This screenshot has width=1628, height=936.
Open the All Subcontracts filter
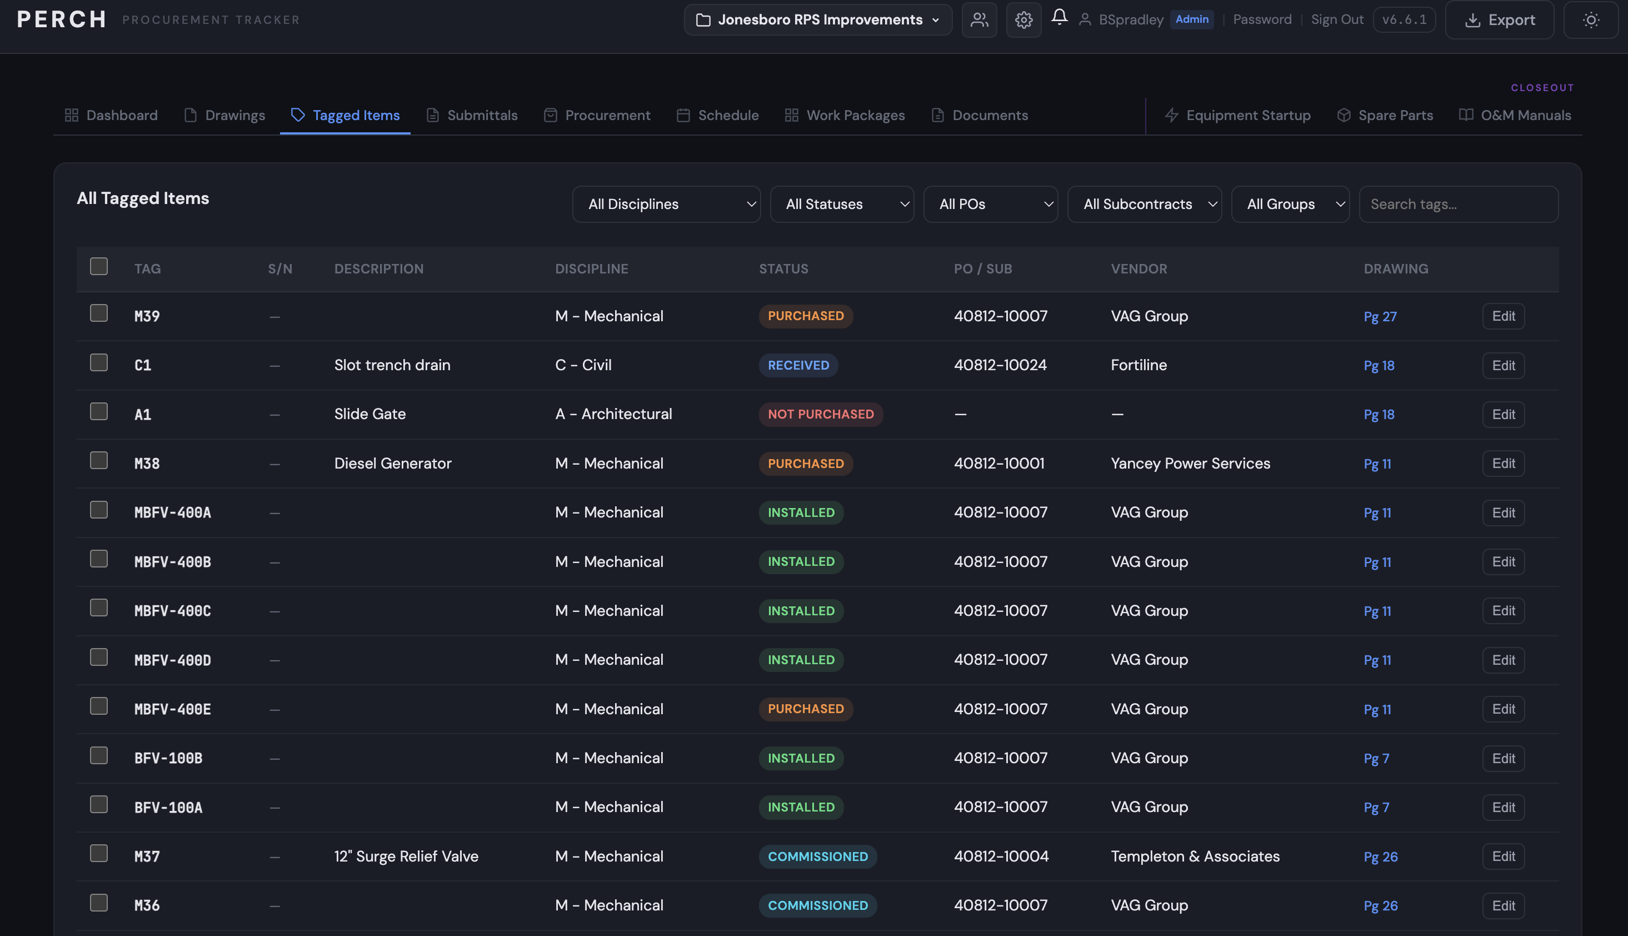coord(1144,205)
